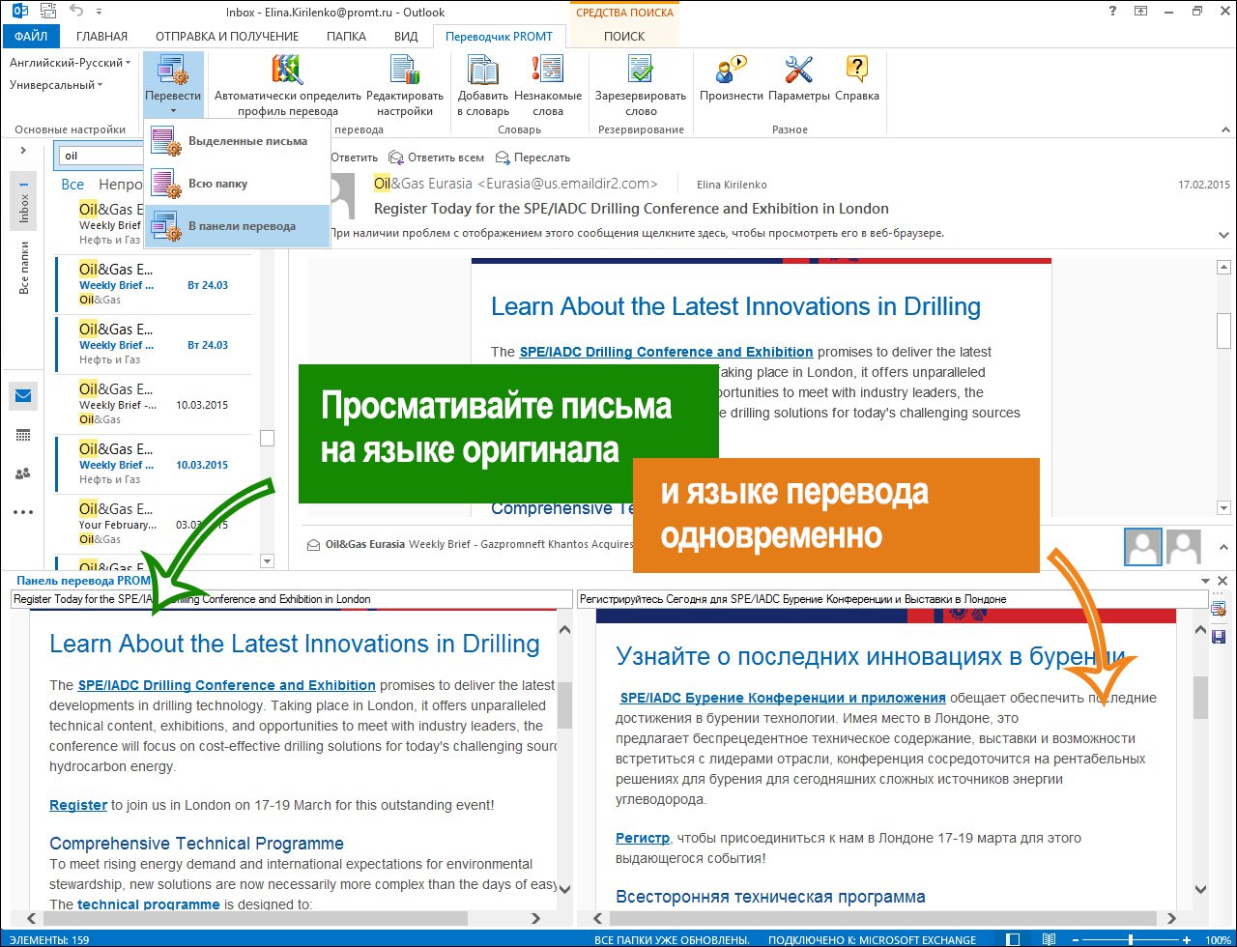Open the Inbox 1 vertical folder tab
Image resolution: width=1237 pixels, height=947 pixels.
[x=23, y=201]
